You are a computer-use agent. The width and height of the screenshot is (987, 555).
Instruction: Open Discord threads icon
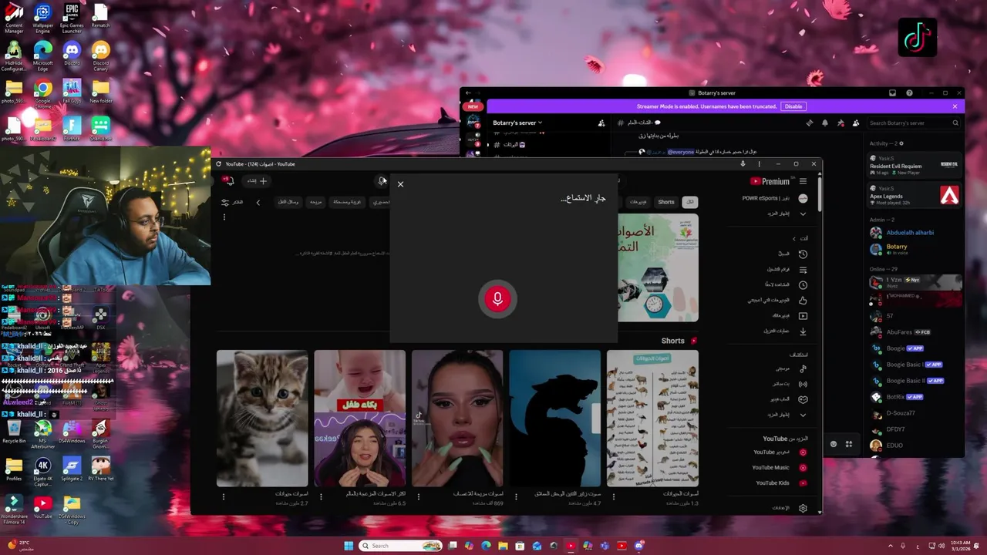(809, 123)
